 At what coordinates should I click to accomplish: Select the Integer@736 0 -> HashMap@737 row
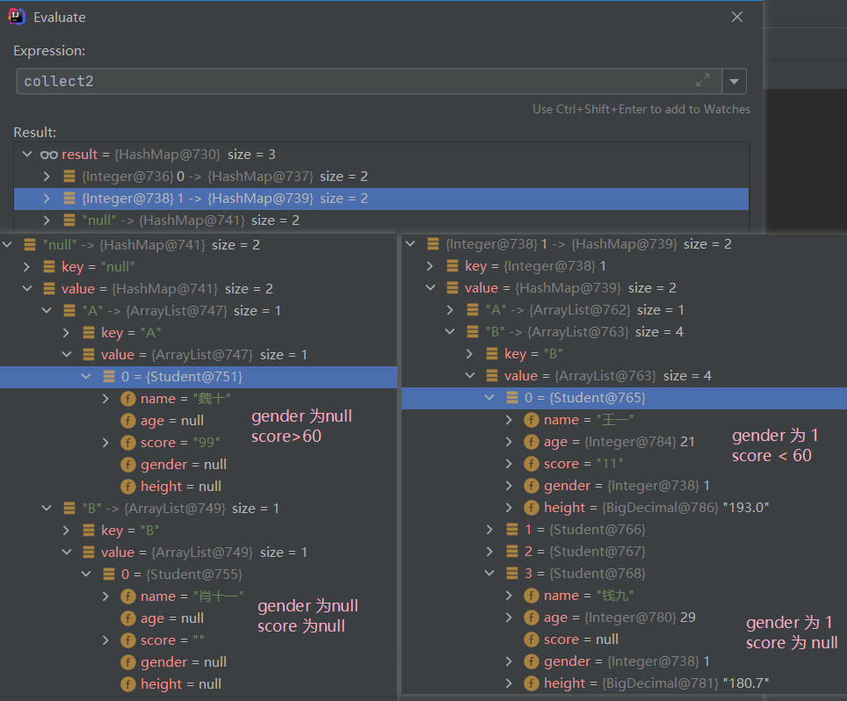380,177
